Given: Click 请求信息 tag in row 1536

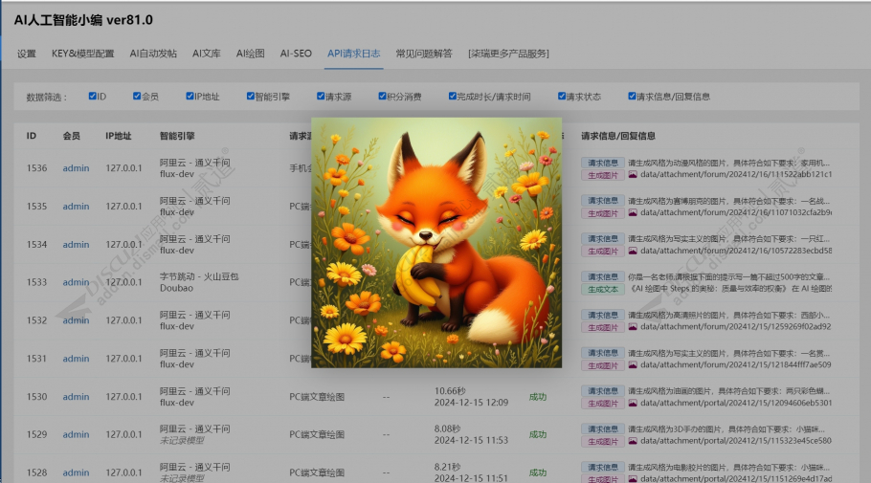Looking at the screenshot, I should click(x=603, y=163).
